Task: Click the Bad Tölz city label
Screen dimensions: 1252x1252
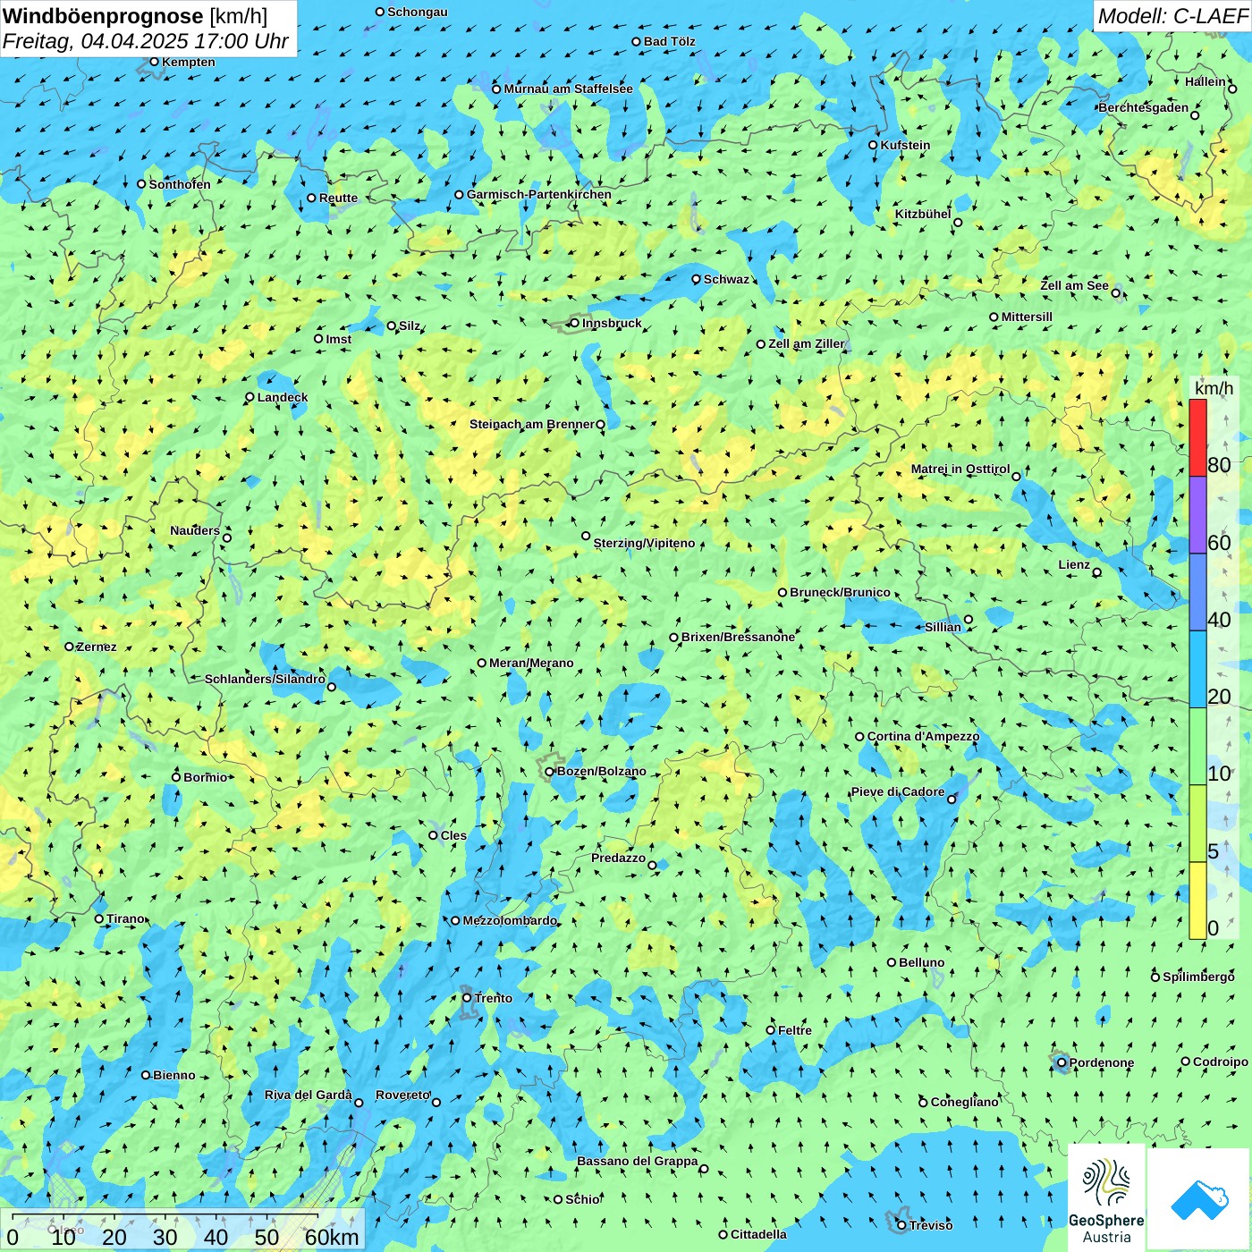Action: click(x=670, y=41)
